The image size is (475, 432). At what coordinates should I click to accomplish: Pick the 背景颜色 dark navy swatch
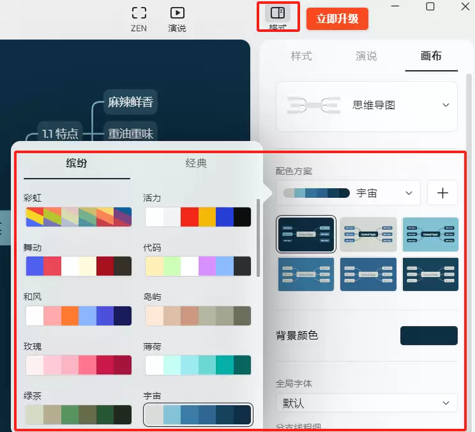pyautogui.click(x=428, y=336)
